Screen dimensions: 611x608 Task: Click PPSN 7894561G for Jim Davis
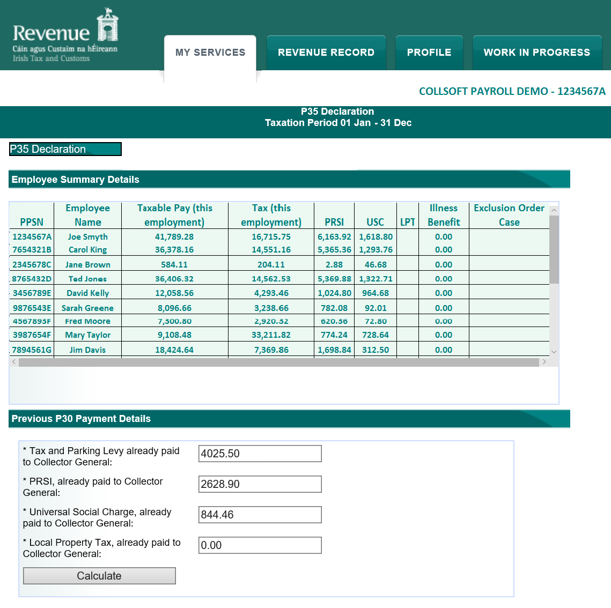coord(32,350)
